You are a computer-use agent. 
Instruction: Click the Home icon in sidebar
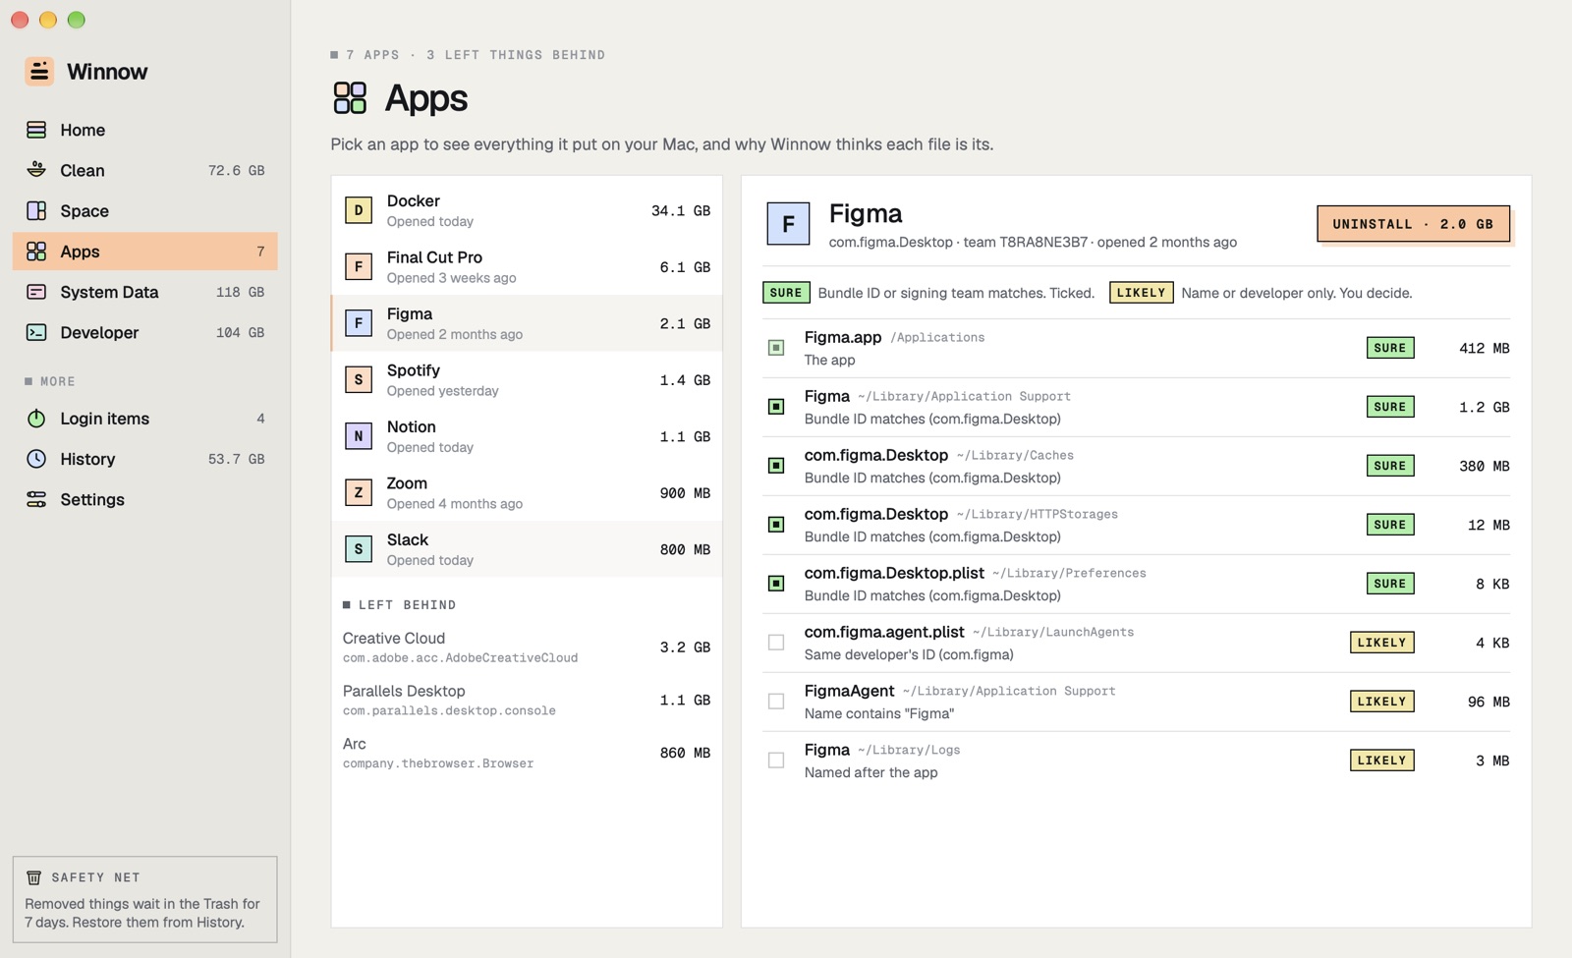tap(36, 130)
